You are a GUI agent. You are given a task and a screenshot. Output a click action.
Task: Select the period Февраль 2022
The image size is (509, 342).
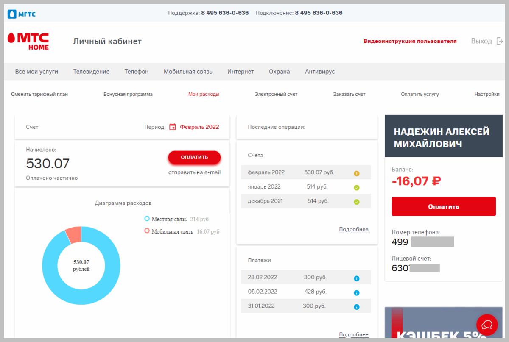[x=199, y=127]
